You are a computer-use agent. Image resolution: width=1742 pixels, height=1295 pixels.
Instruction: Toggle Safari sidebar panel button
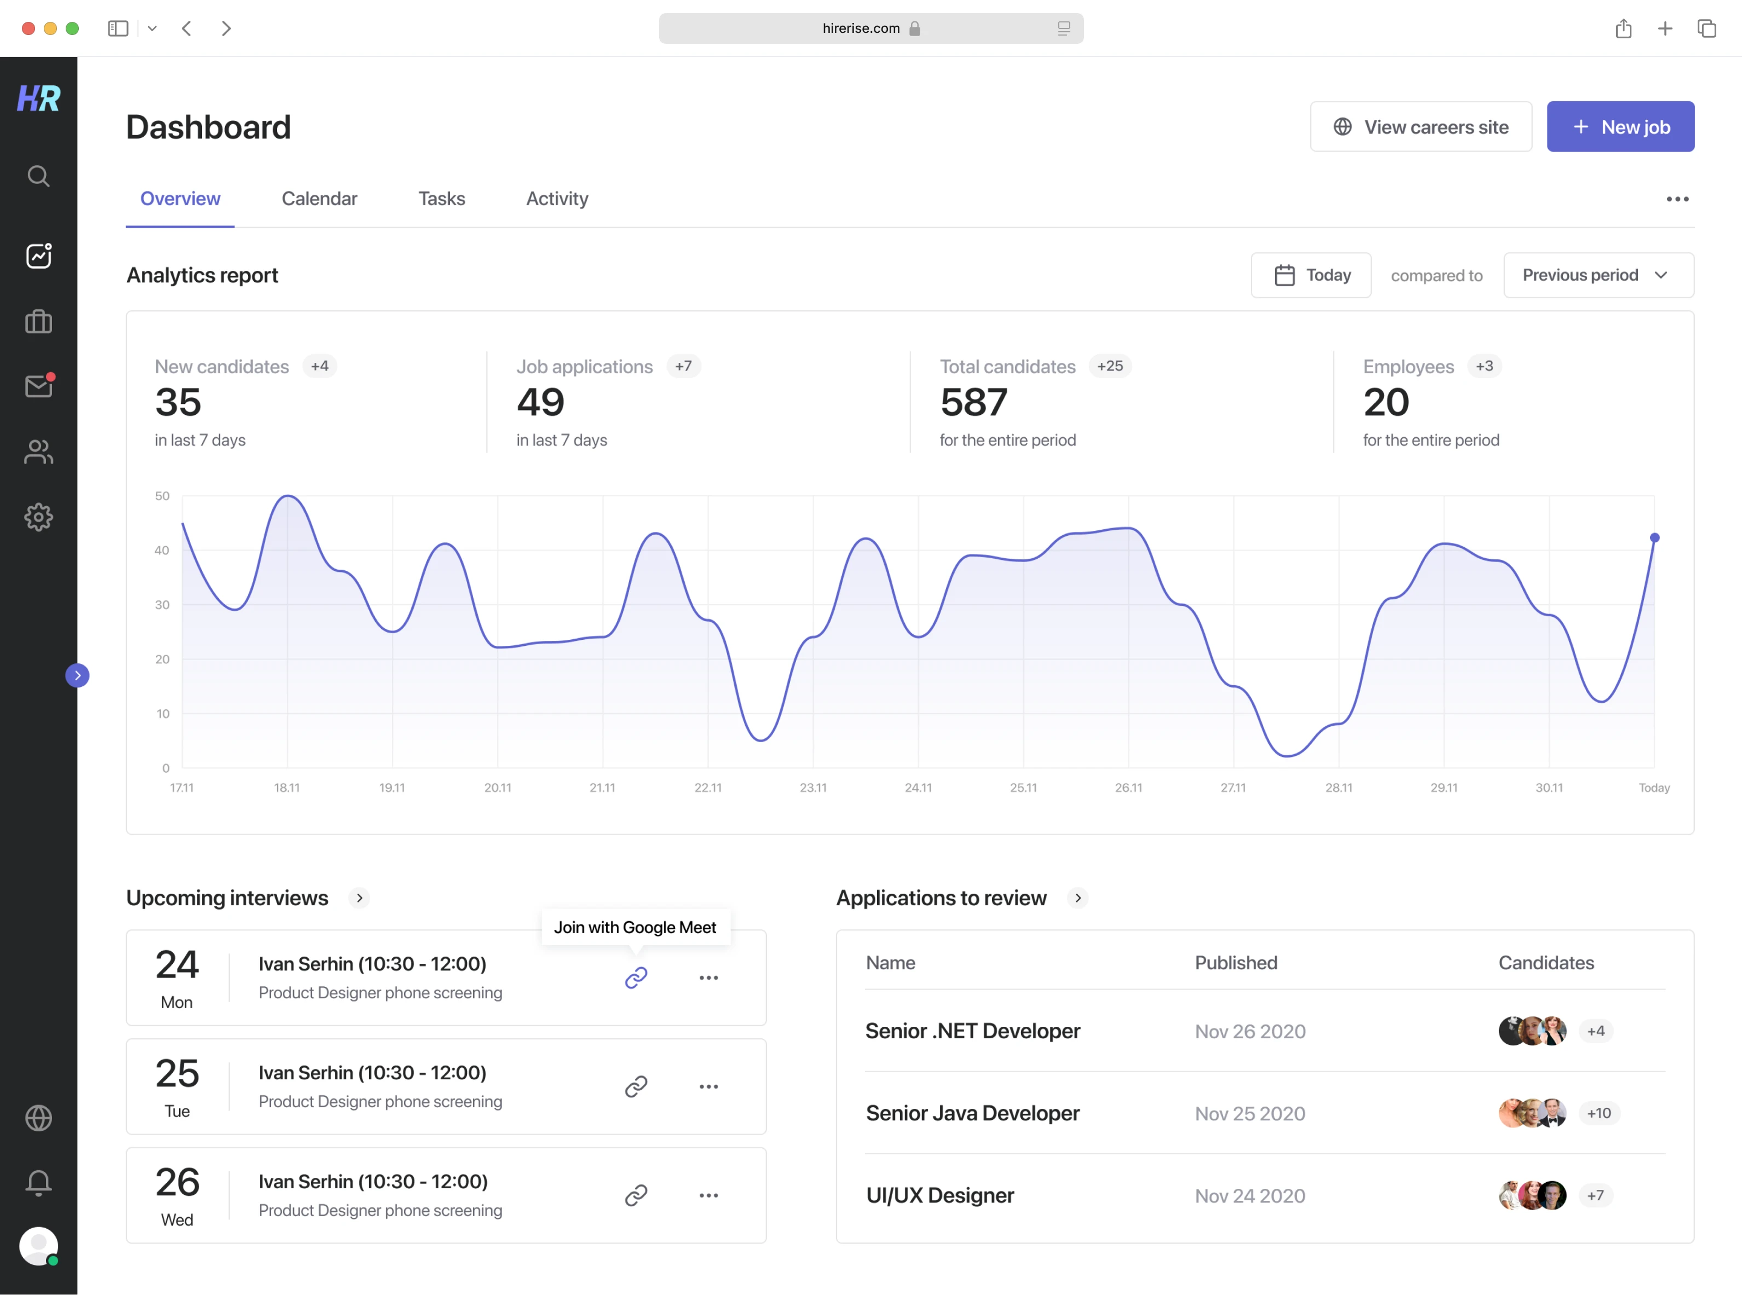click(x=118, y=28)
